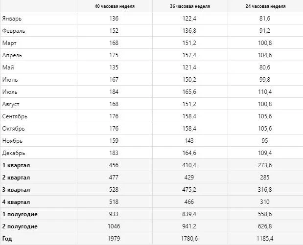Select the Февраль row label
This screenshot has width=303, height=245.
[x=14, y=31]
